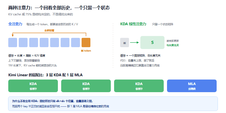Click the green arrow pointing to S

tap(134, 43)
